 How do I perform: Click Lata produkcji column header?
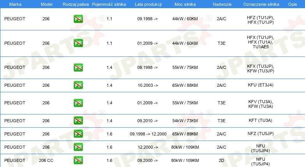point(148,4)
